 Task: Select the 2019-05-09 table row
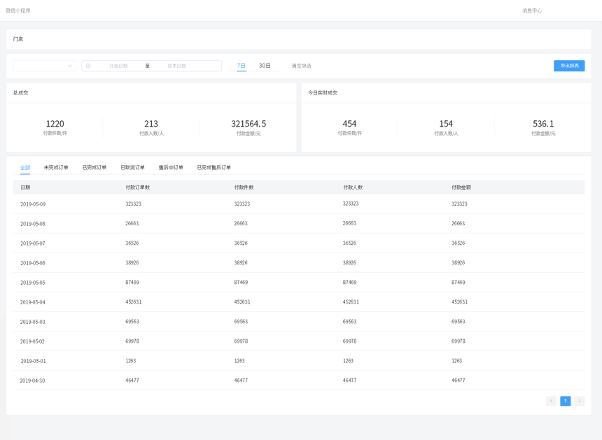pyautogui.click(x=33, y=204)
